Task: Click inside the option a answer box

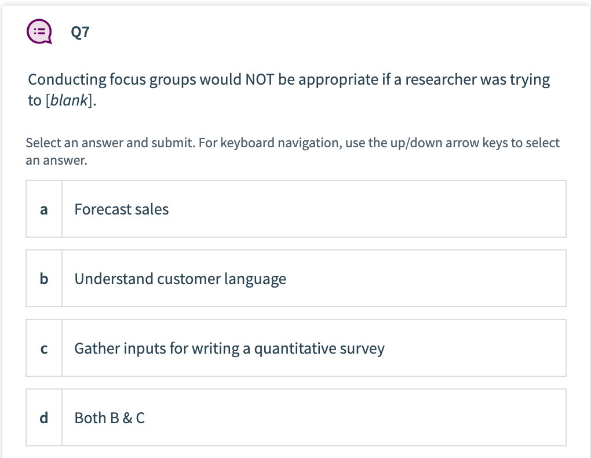Action: pyautogui.click(x=313, y=209)
